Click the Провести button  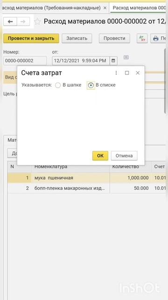point(114,38)
